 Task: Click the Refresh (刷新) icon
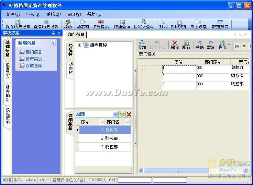pos(186,45)
